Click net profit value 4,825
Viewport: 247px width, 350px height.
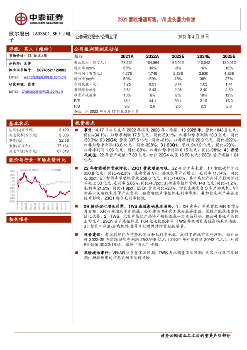tap(229, 74)
